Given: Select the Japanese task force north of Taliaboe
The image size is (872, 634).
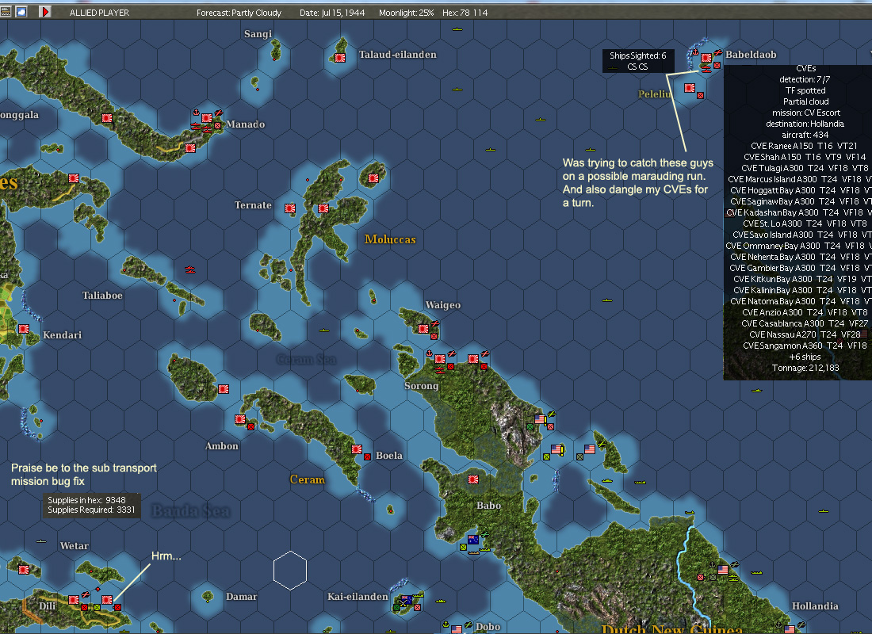Looking at the screenshot, I should tap(190, 269).
